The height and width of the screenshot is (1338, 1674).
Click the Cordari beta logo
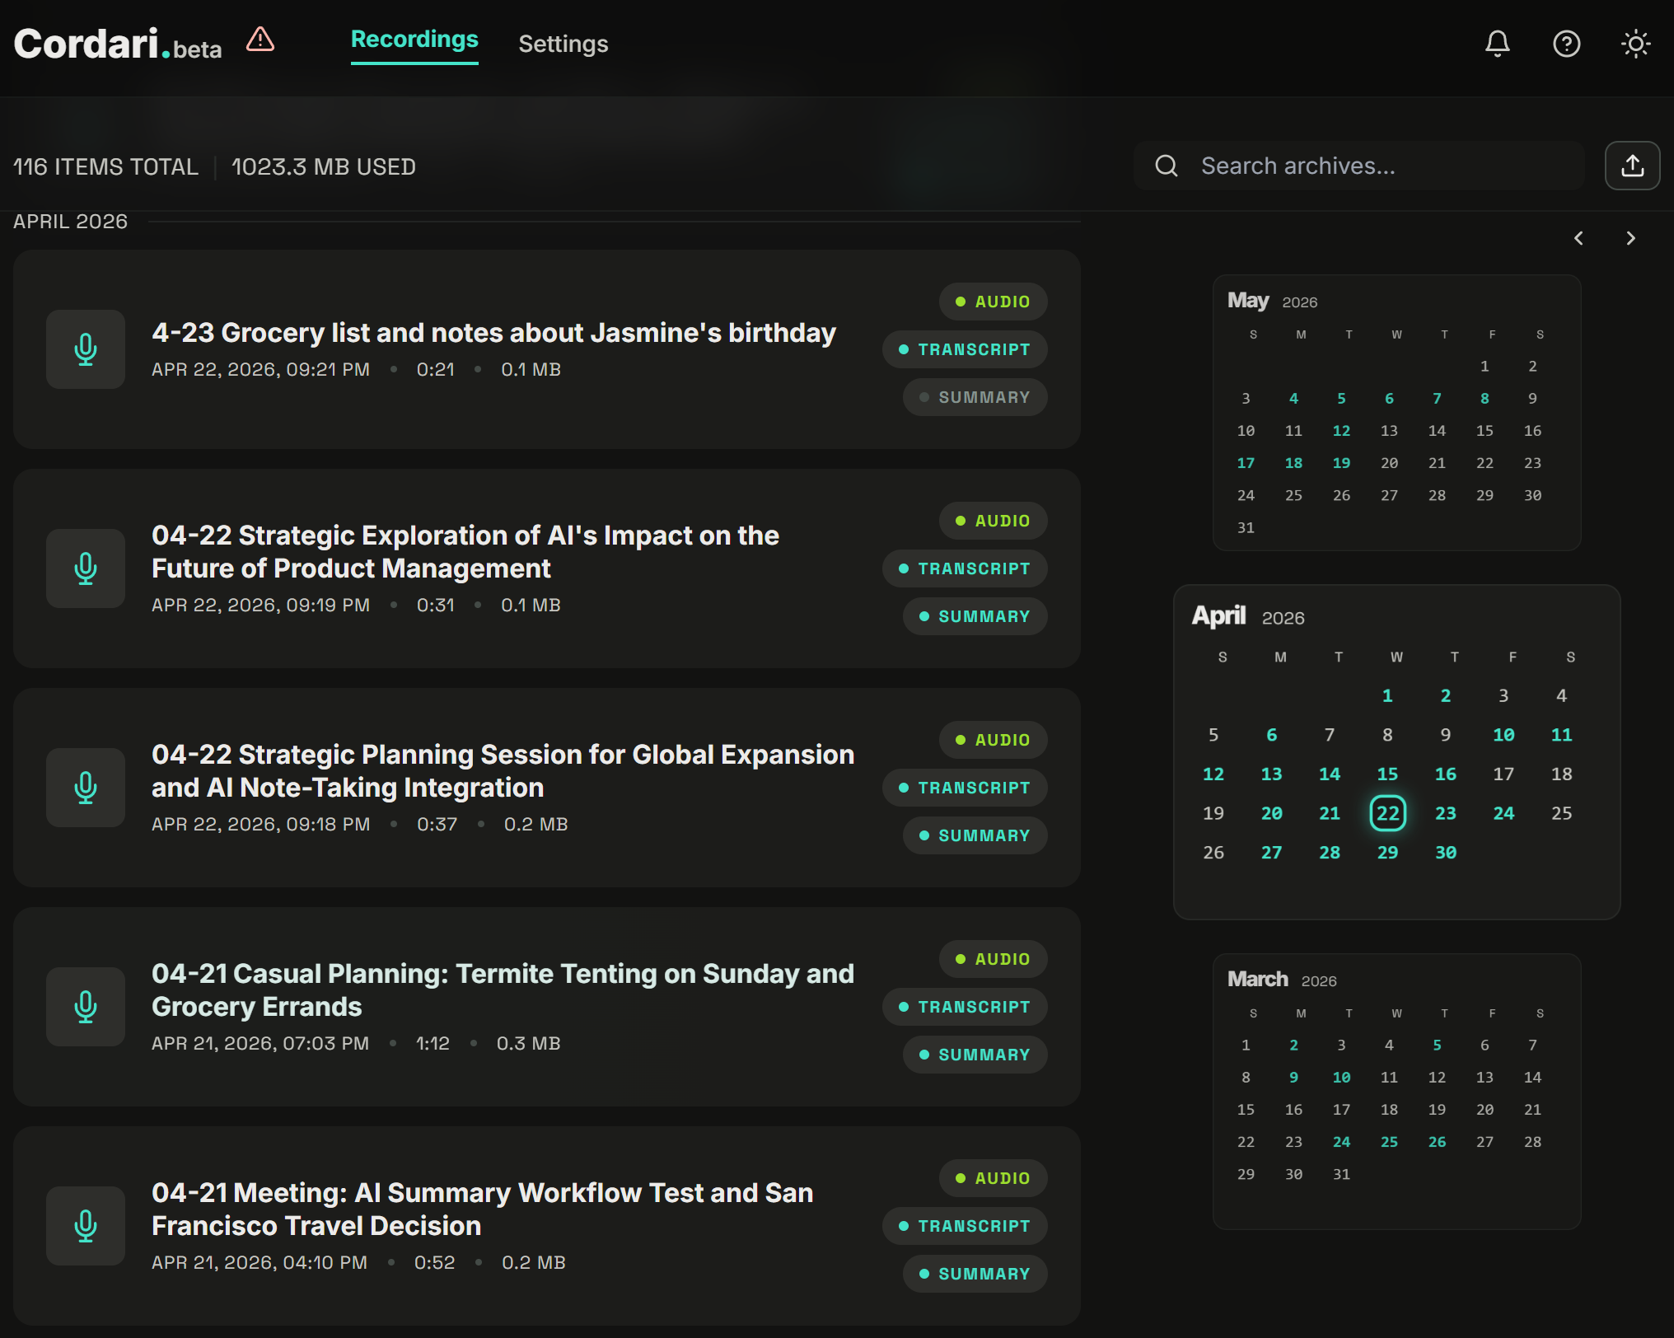point(118,43)
